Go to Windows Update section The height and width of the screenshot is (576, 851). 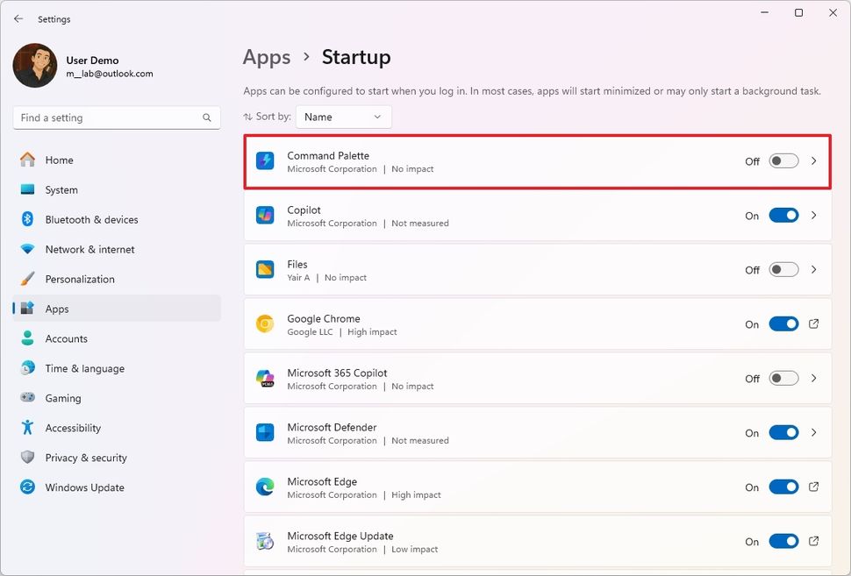pyautogui.click(x=84, y=487)
